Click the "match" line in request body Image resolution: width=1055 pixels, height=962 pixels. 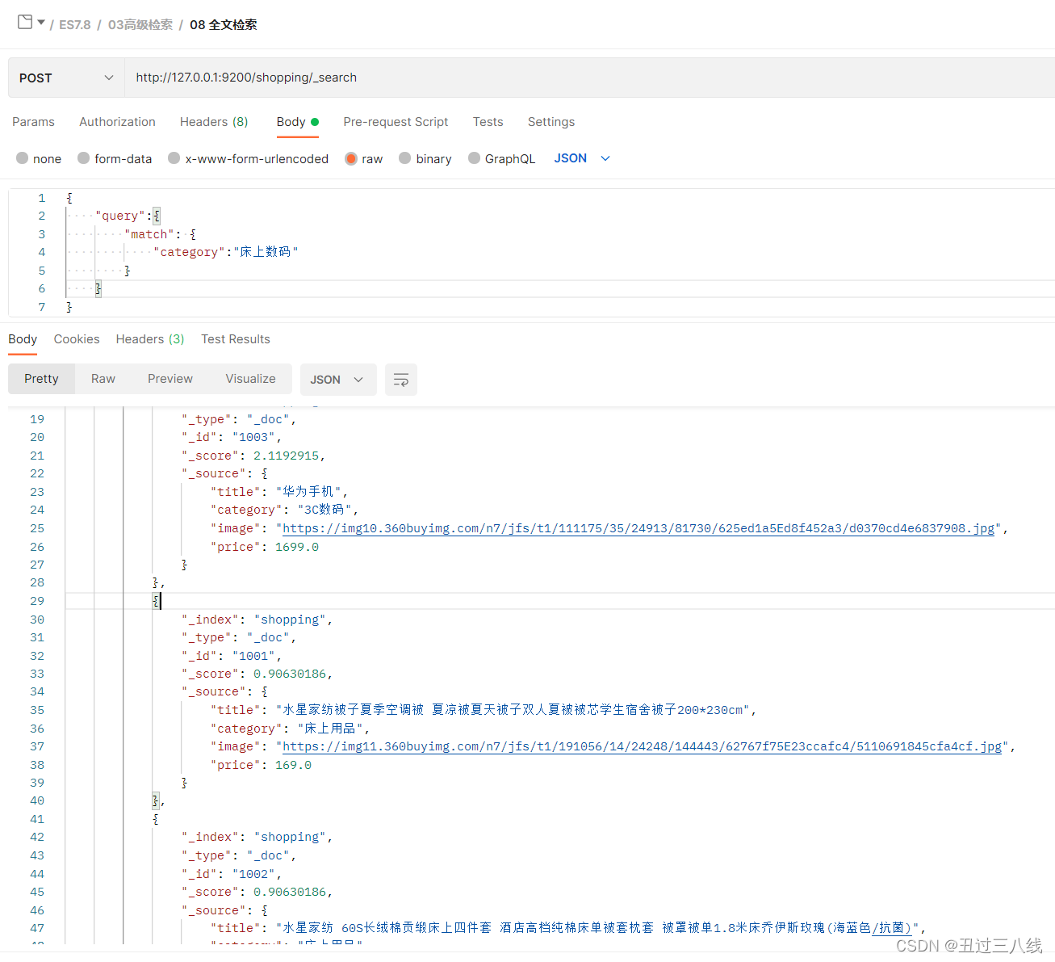click(x=160, y=234)
